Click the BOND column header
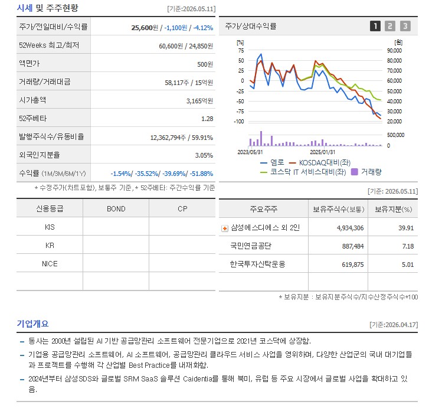This screenshot has width=429, height=408. point(116,209)
